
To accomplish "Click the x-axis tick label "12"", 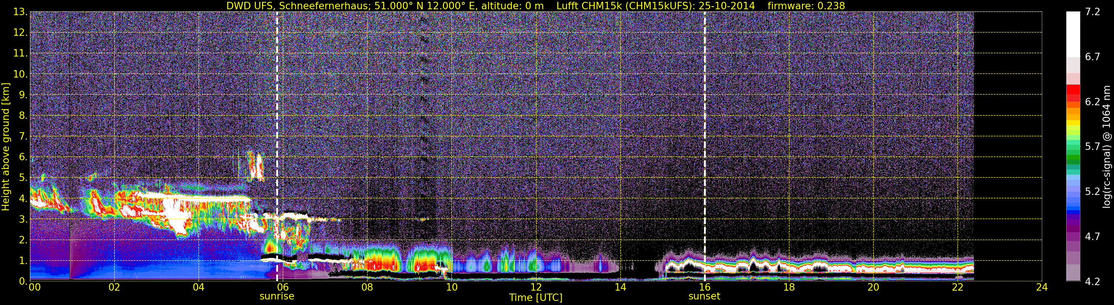I will pos(536,287).
